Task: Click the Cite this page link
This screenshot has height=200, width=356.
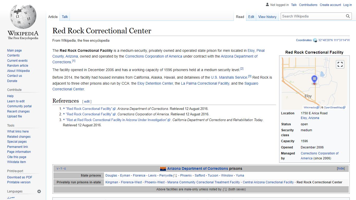Action: coord(17,157)
